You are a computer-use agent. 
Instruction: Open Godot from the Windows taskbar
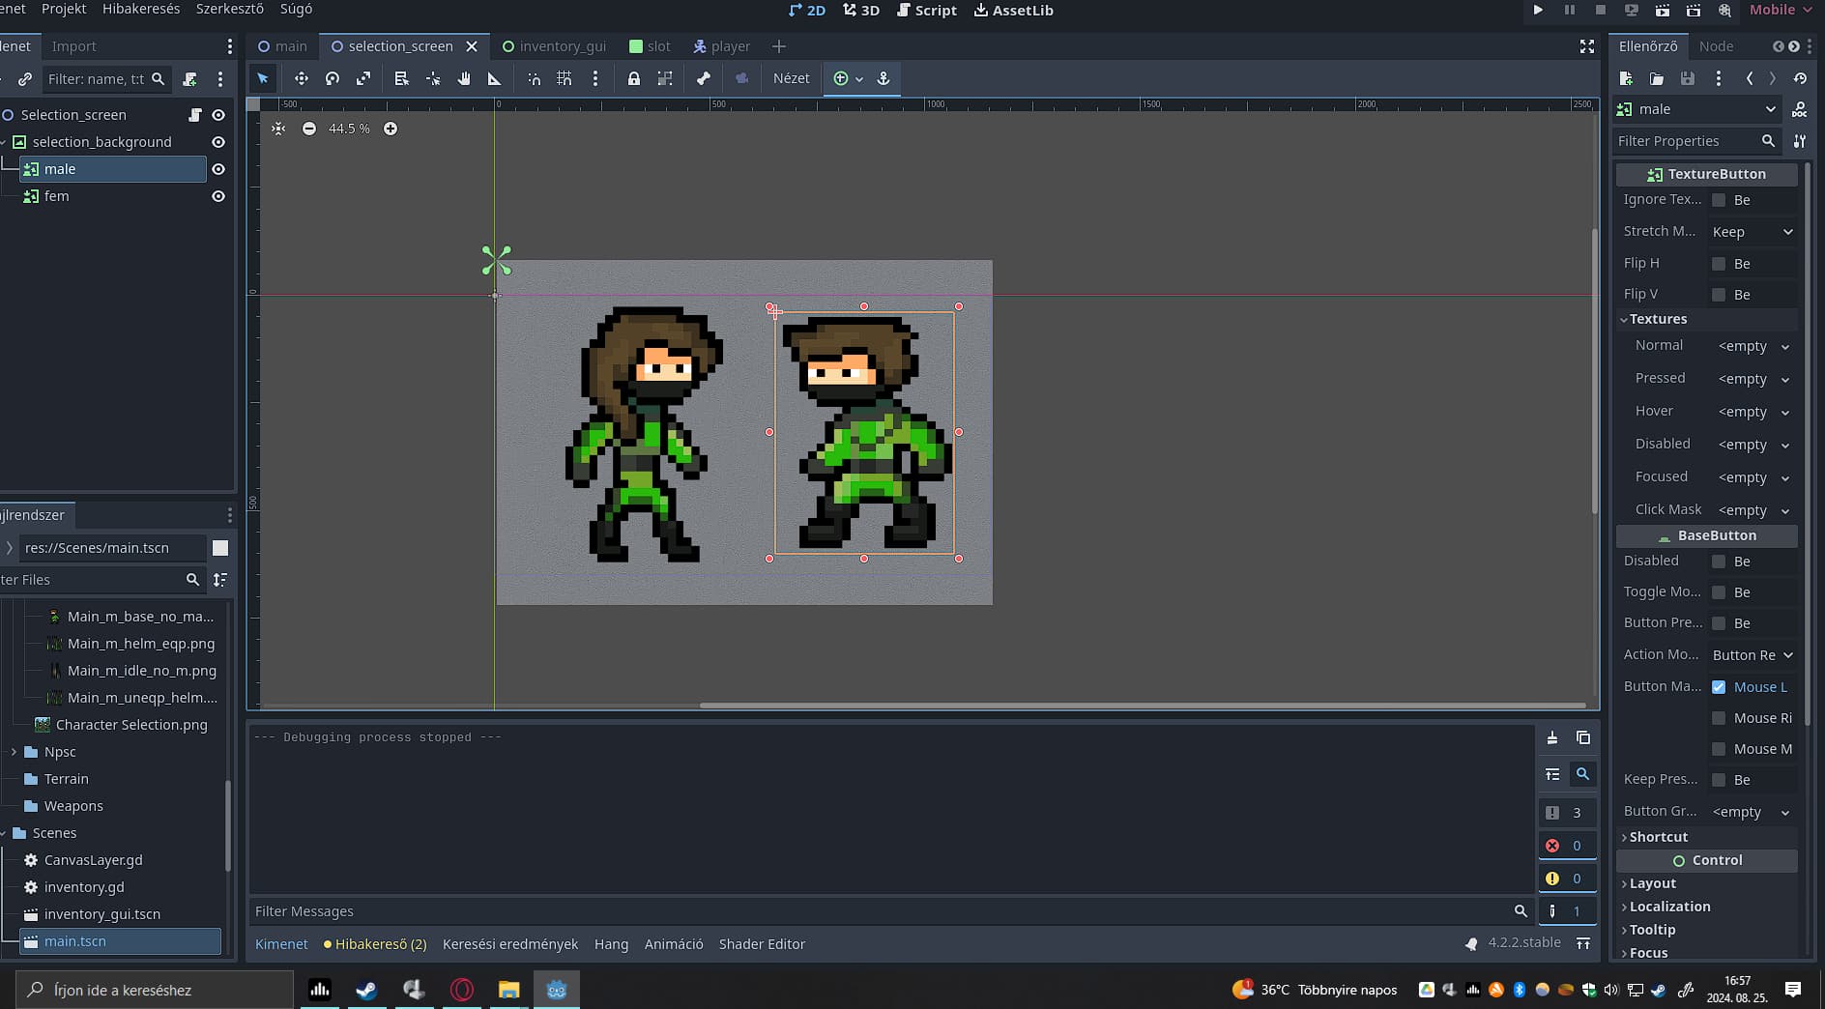pyautogui.click(x=556, y=990)
